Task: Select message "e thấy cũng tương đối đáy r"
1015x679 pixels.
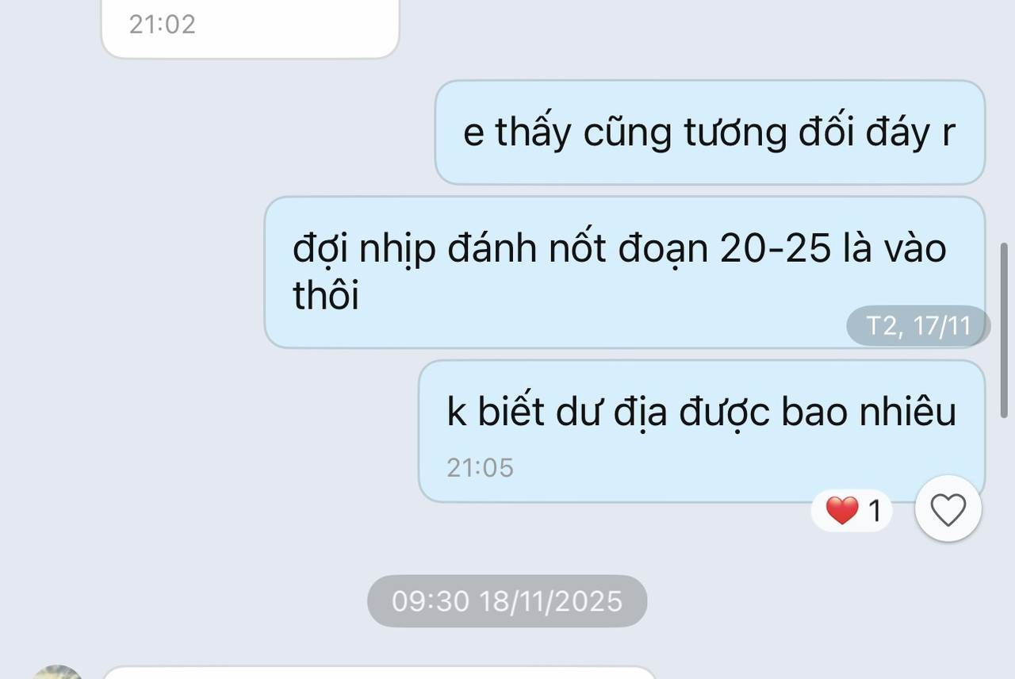Action: [710, 132]
